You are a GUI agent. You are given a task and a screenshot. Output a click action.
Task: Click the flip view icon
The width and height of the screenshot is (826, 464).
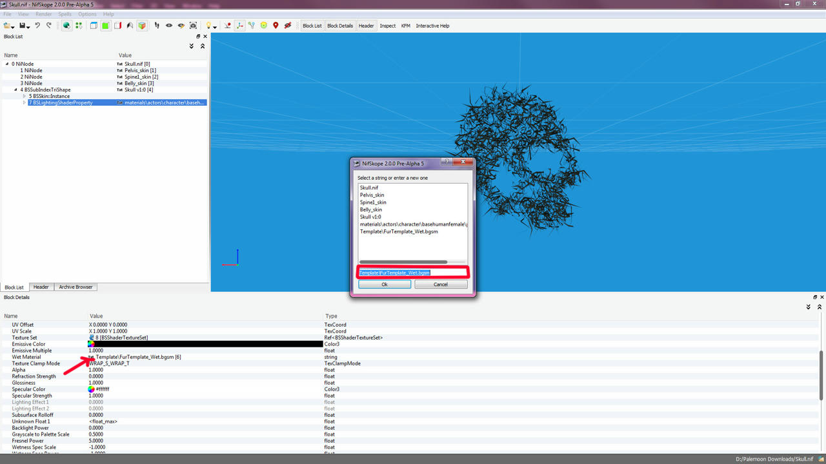(x=130, y=26)
